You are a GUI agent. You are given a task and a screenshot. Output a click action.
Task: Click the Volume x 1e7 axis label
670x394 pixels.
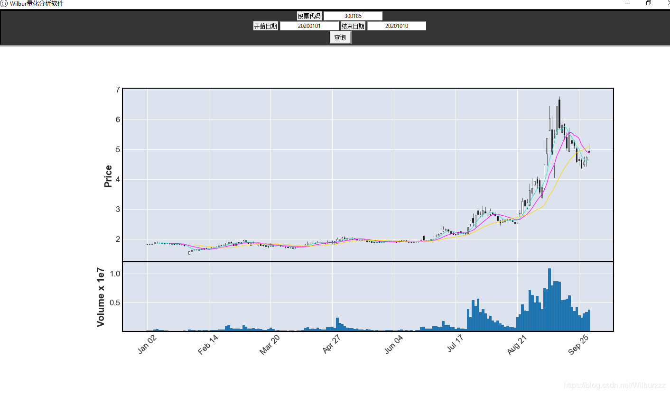pyautogui.click(x=101, y=297)
